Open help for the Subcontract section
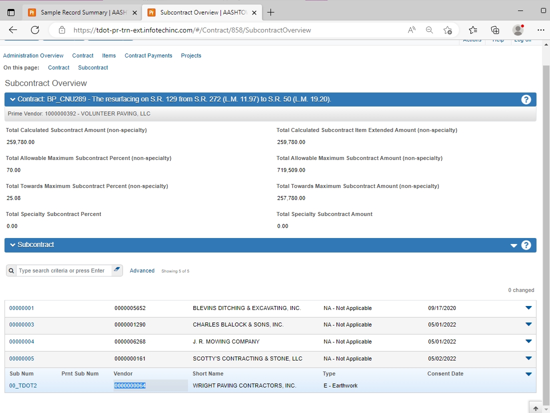Image resolution: width=550 pixels, height=413 pixels. click(526, 245)
